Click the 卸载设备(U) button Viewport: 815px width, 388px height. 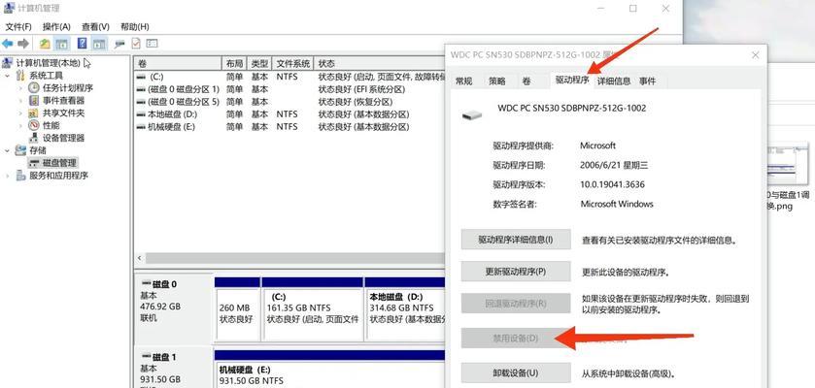click(x=516, y=372)
